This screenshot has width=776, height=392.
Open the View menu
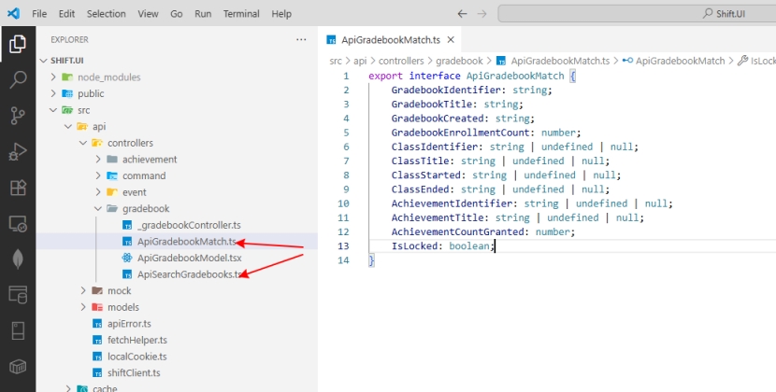pos(148,14)
